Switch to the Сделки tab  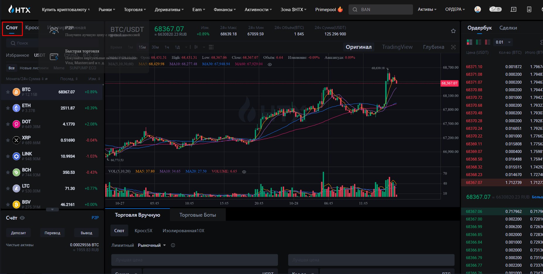pyautogui.click(x=508, y=28)
